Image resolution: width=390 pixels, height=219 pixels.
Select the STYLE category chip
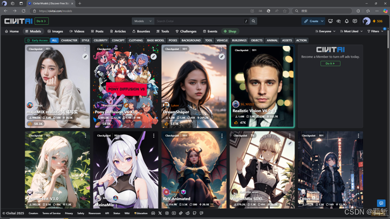point(85,40)
